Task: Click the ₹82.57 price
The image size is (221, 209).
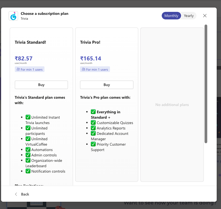Action: click(x=23, y=58)
